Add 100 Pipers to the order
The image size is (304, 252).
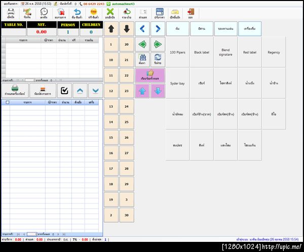click(178, 52)
